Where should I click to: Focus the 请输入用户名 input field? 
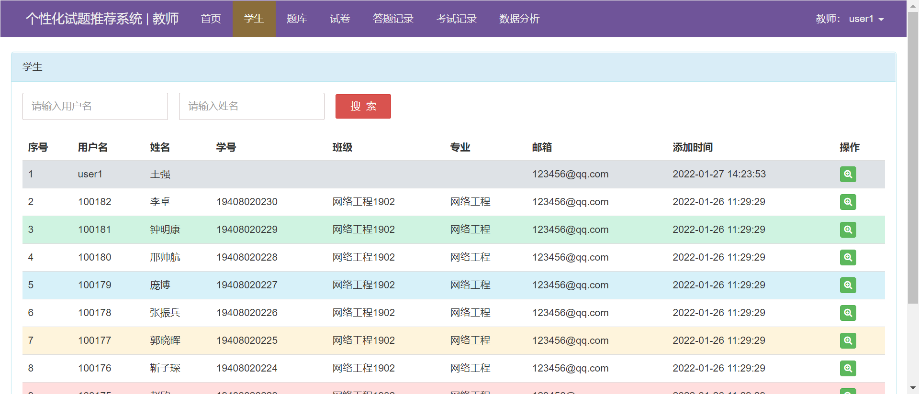click(x=95, y=106)
